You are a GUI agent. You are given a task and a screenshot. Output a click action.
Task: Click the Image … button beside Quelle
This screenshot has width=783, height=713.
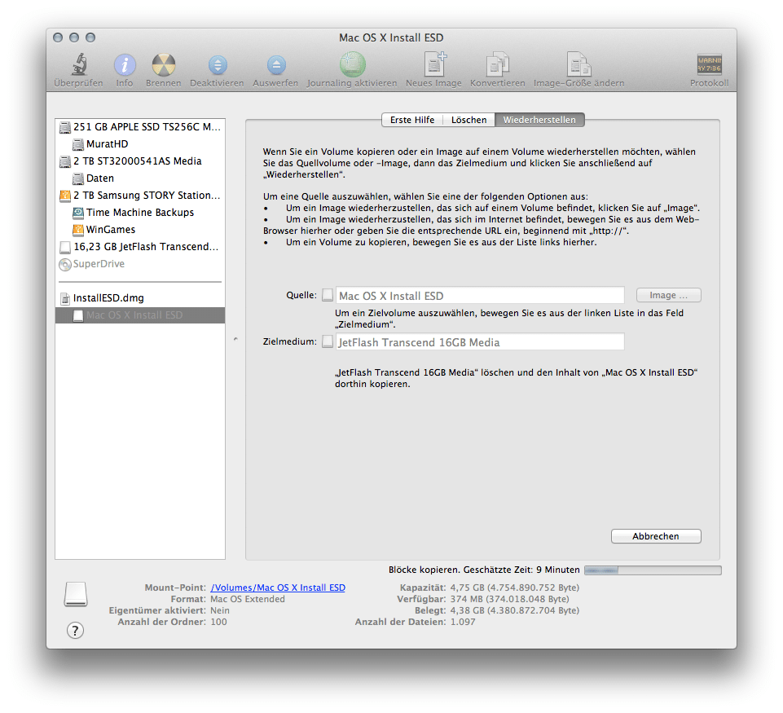pyautogui.click(x=669, y=295)
